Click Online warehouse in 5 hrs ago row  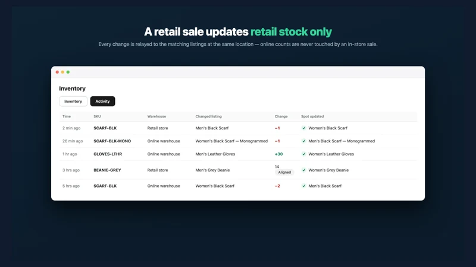(x=164, y=186)
